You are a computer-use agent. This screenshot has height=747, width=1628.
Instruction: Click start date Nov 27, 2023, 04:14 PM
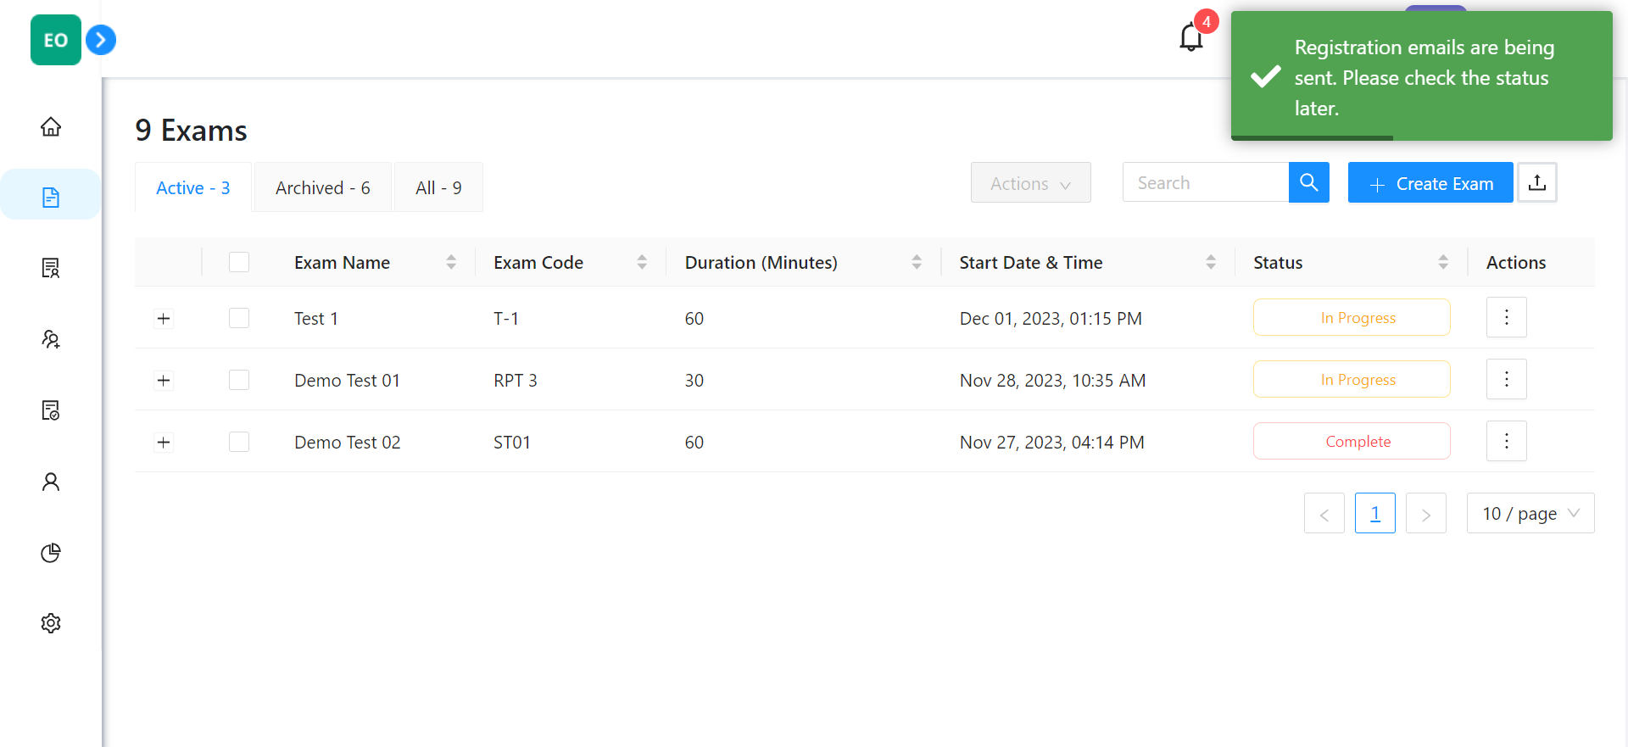click(1051, 443)
